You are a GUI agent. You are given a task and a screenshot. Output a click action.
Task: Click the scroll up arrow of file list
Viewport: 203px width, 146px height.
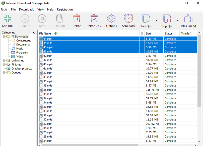click(x=199, y=33)
